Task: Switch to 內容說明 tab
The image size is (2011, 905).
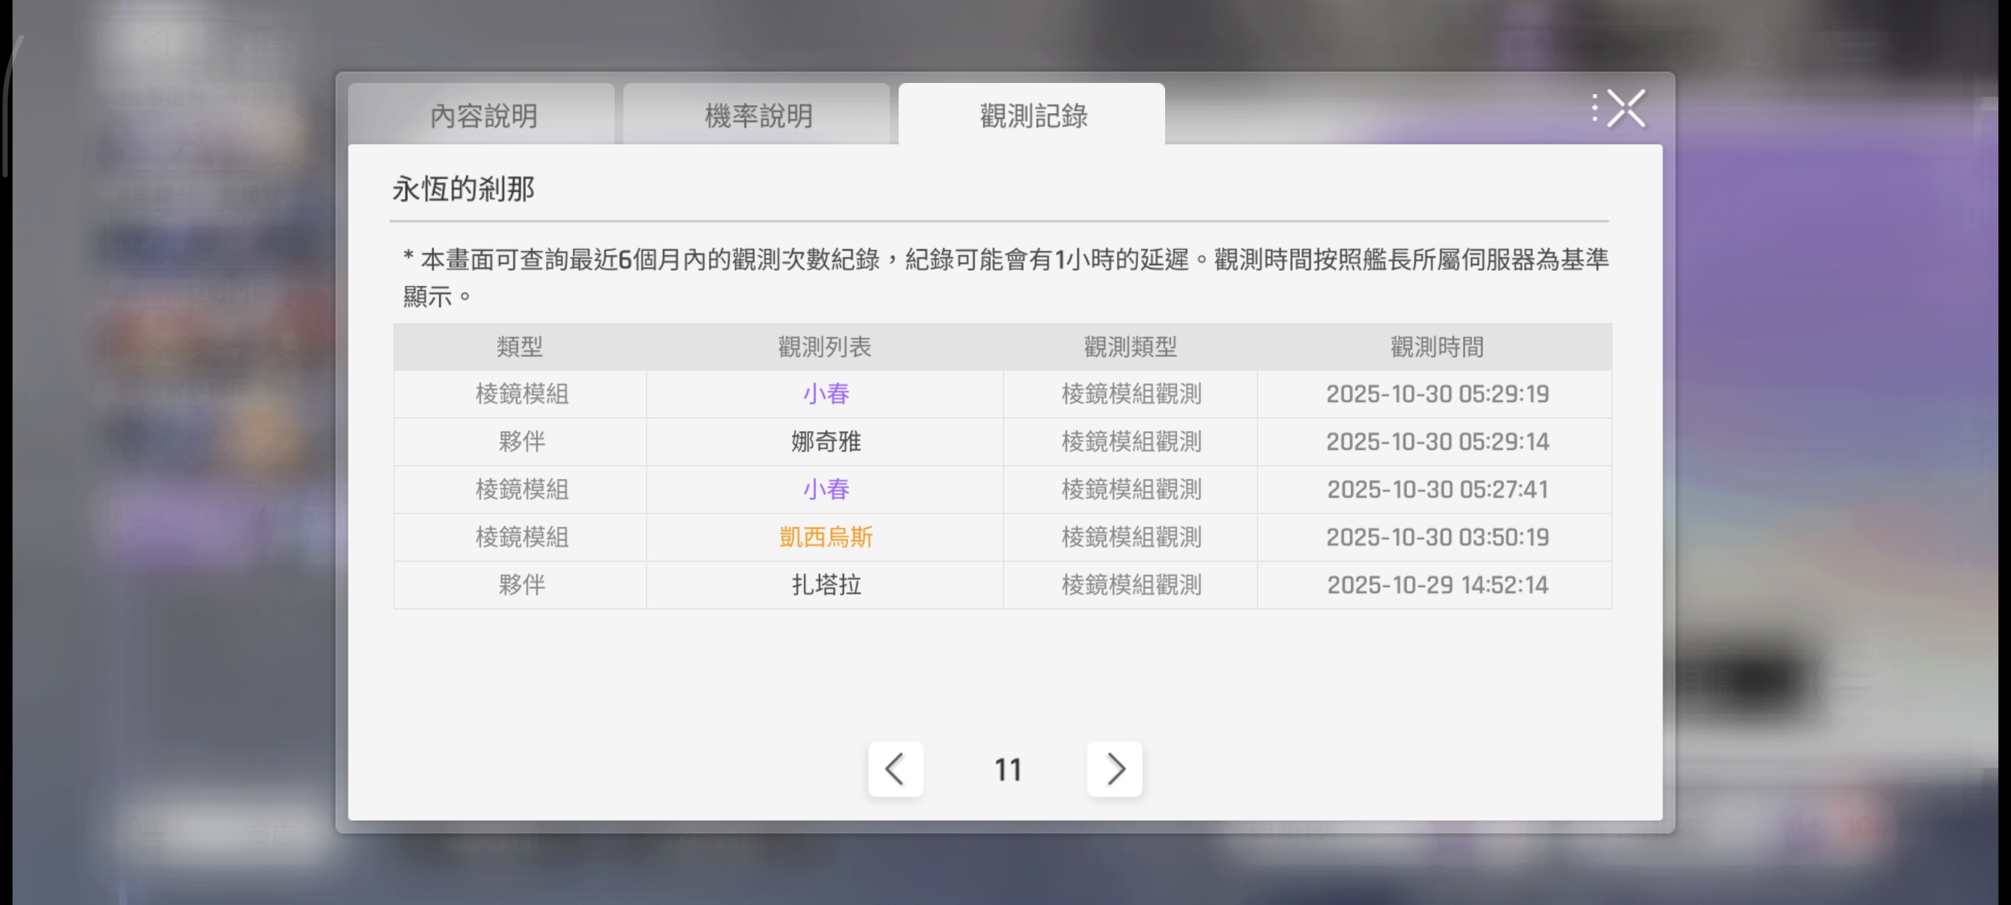Action: [x=483, y=116]
